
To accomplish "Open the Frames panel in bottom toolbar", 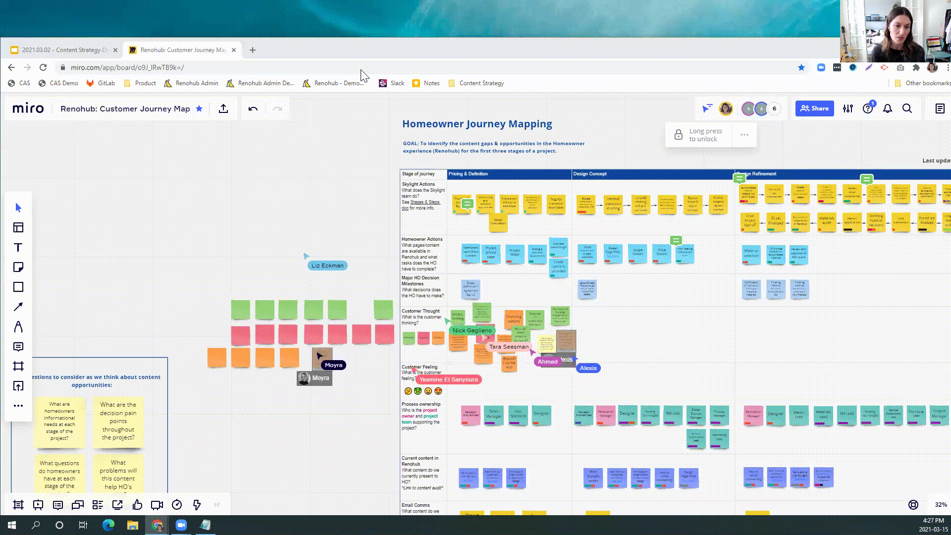I will coord(18,505).
